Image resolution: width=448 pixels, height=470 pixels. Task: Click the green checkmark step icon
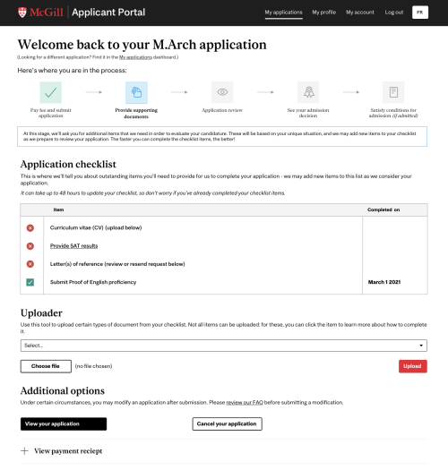[51, 92]
